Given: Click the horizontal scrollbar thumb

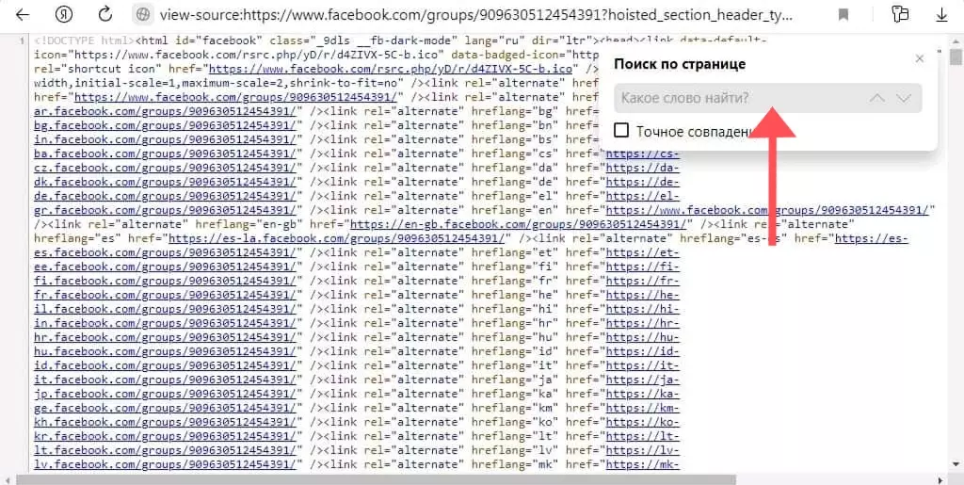Looking at the screenshot, I should point(376,479).
